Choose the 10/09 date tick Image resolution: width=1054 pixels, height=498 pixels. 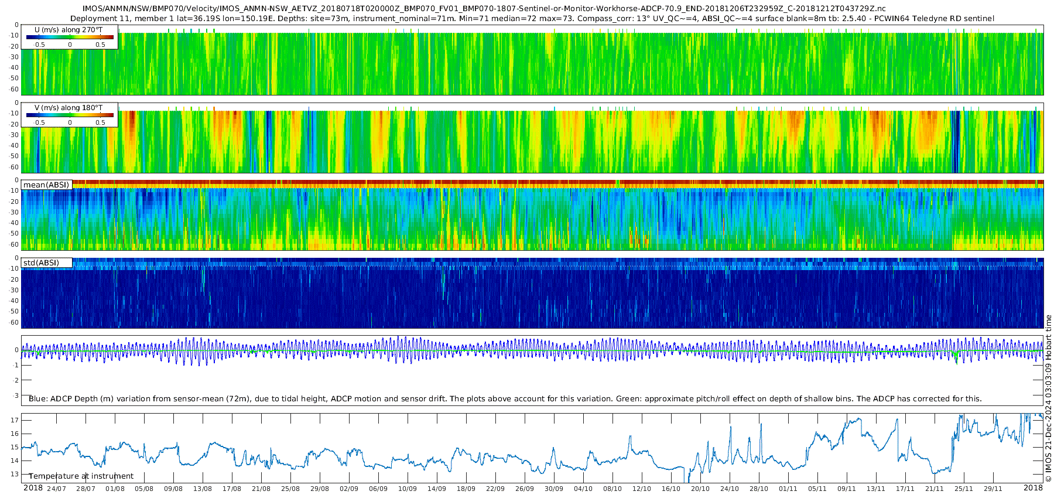click(408, 489)
